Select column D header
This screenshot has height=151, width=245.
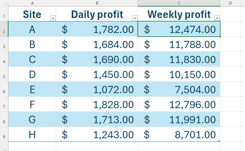230,3
